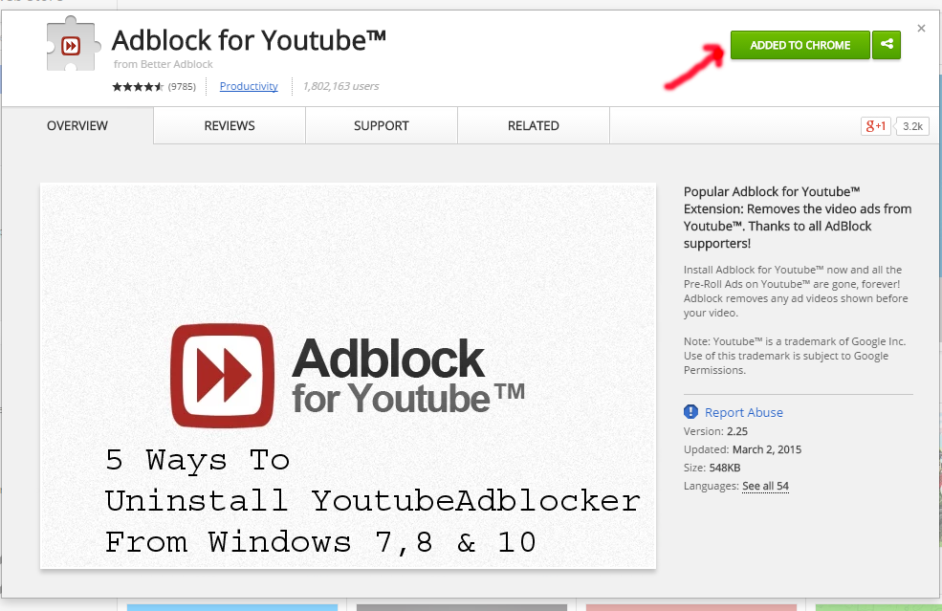Open the Productivity category link
Image resolution: width=942 pixels, height=611 pixels.
[249, 86]
